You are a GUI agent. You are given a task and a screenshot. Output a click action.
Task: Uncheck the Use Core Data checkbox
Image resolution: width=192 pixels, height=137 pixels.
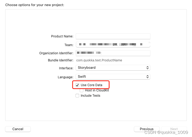(77, 85)
